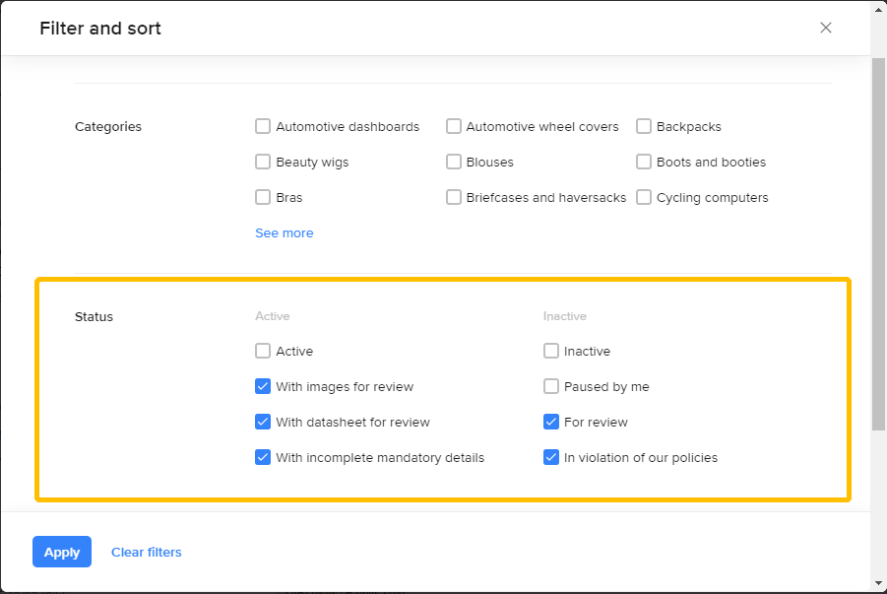Check the Automotive dashboards category
The height and width of the screenshot is (594, 887).
click(263, 126)
